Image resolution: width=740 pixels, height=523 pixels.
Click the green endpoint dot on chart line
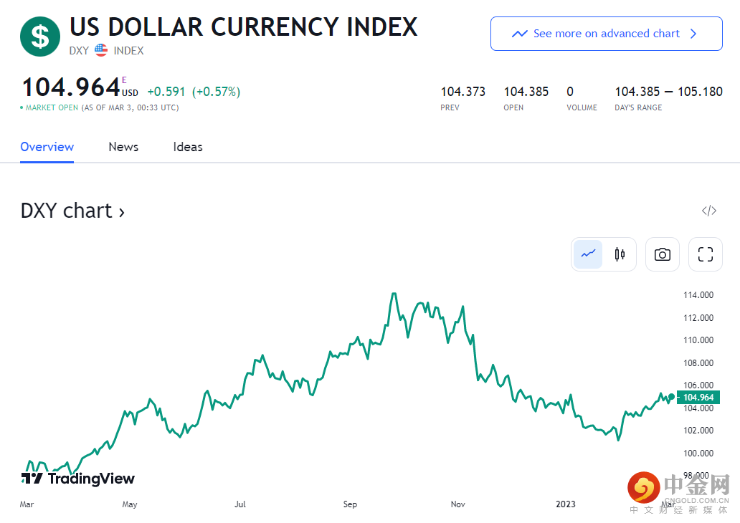[x=672, y=396]
